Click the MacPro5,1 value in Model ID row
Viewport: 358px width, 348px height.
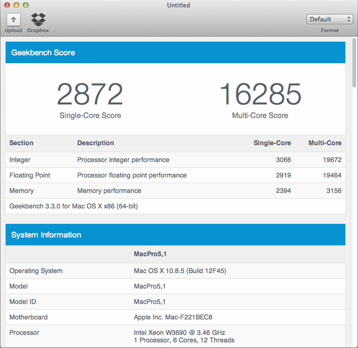coord(150,302)
